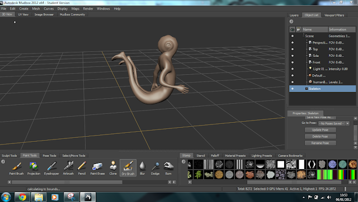
Task: Toggle visibility of the humanBody mesh
Action: (293, 82)
